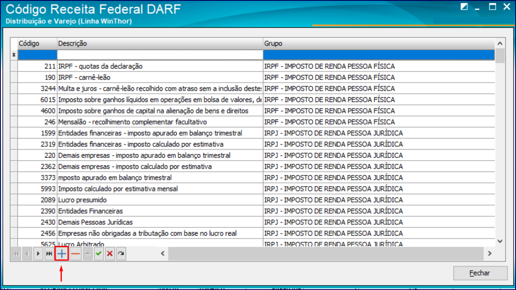The image size is (516, 290).
Task: Go to the next record arrow
Action: 39,254
